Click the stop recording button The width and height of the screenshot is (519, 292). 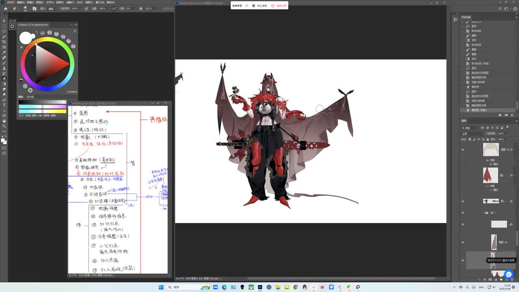(x=259, y=6)
